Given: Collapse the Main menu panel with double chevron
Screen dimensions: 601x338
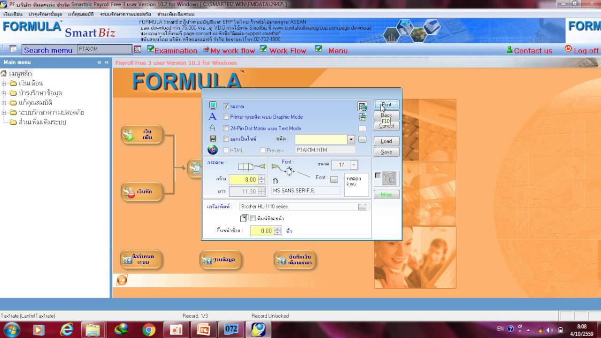Looking at the screenshot, I should pyautogui.click(x=107, y=62).
